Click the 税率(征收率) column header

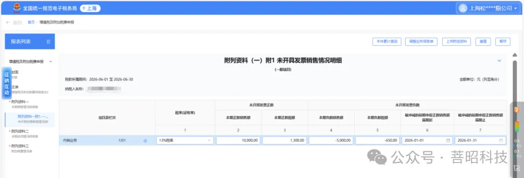coord(185,113)
